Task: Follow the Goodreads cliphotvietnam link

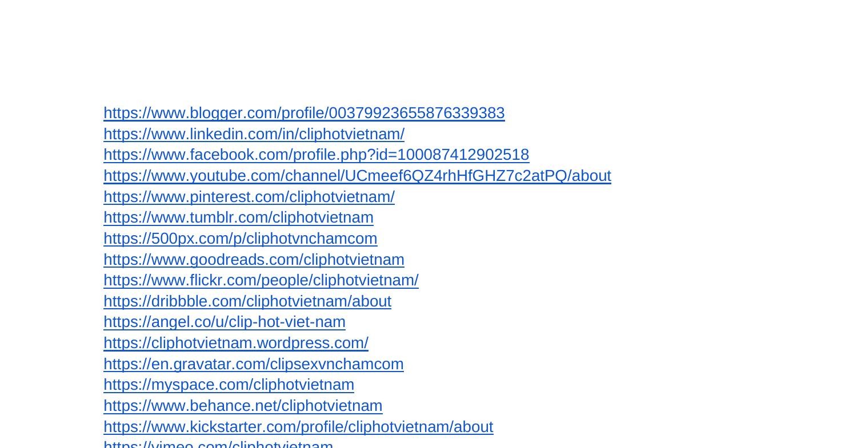Action: 254,260
